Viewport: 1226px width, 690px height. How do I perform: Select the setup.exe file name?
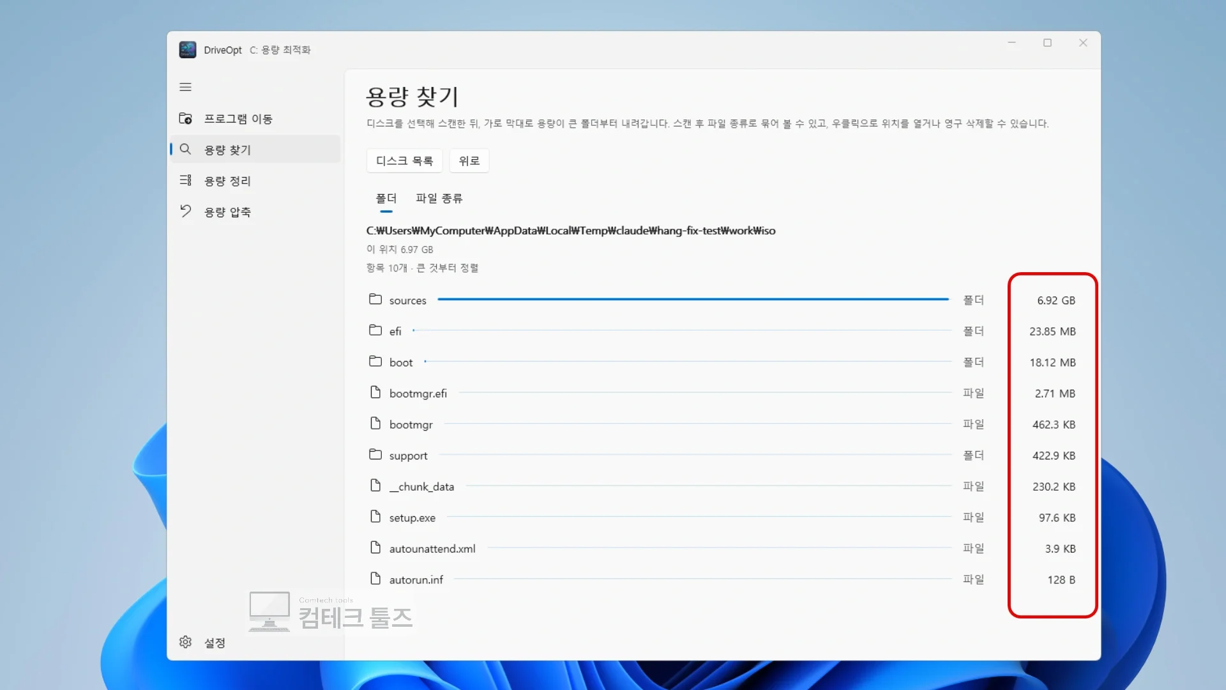(412, 518)
